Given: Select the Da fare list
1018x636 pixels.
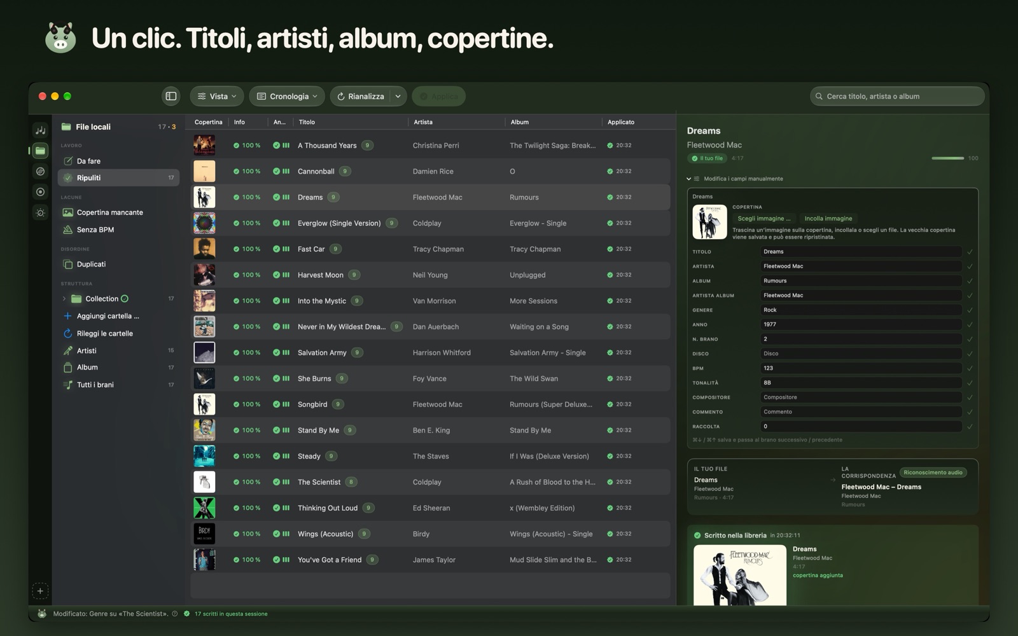Looking at the screenshot, I should tap(118, 161).
